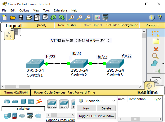Open the help question mark icon

160,18
